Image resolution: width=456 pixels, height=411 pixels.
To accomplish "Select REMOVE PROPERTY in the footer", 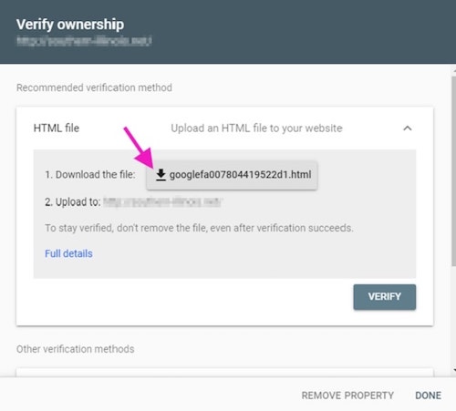I will 347,396.
